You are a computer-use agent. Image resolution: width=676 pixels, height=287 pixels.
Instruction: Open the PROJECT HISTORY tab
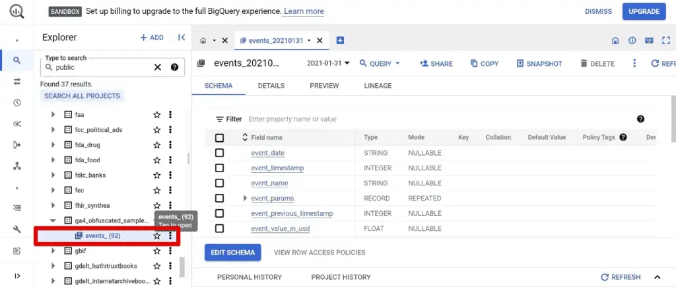click(x=341, y=277)
